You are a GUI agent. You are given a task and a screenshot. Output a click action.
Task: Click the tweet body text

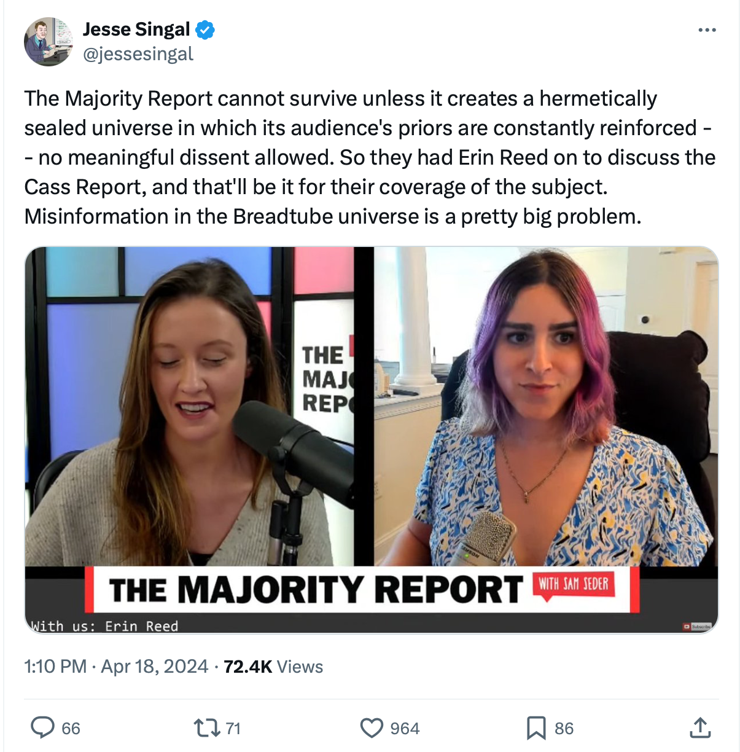point(370,157)
